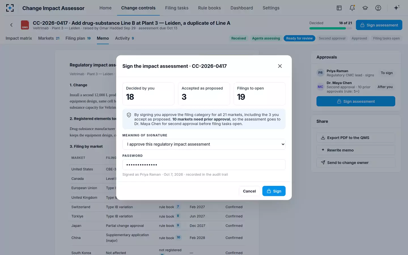408x255 pixels.
Task: Click the 'After you' status for Dr. Maya Chen
Action: [x=385, y=87]
